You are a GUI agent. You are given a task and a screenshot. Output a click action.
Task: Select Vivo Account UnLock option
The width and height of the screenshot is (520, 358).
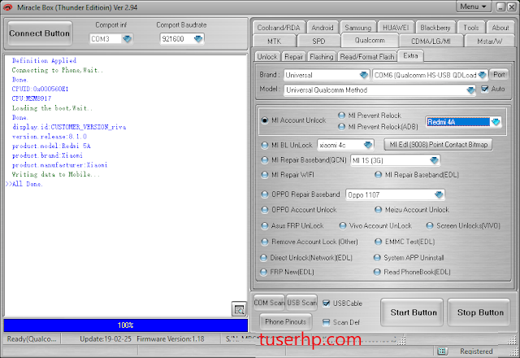(343, 226)
